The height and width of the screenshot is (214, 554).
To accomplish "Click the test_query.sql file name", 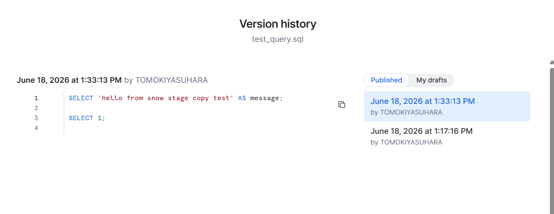I will coord(278,39).
